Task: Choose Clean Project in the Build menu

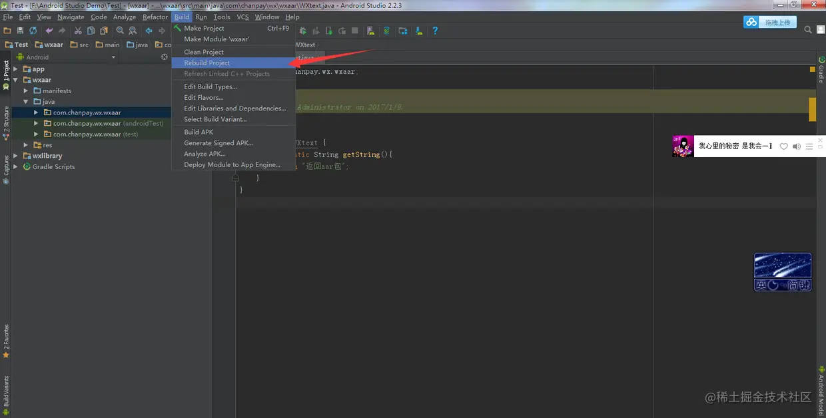Action: click(x=233, y=52)
